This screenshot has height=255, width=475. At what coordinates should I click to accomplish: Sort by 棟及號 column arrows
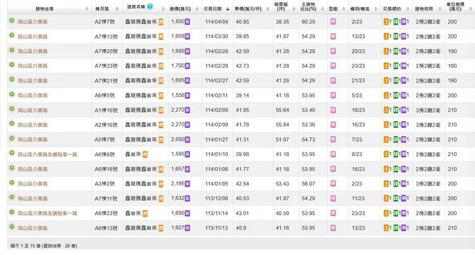pyautogui.click(x=117, y=9)
